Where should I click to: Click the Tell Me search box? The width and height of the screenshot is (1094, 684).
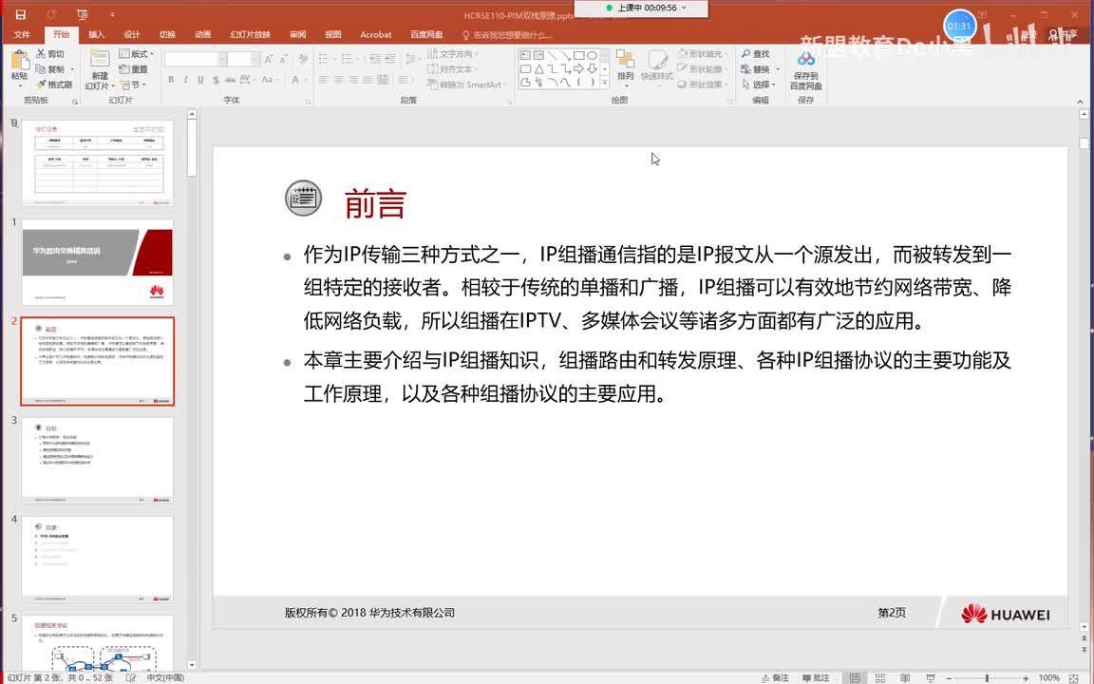click(x=508, y=34)
